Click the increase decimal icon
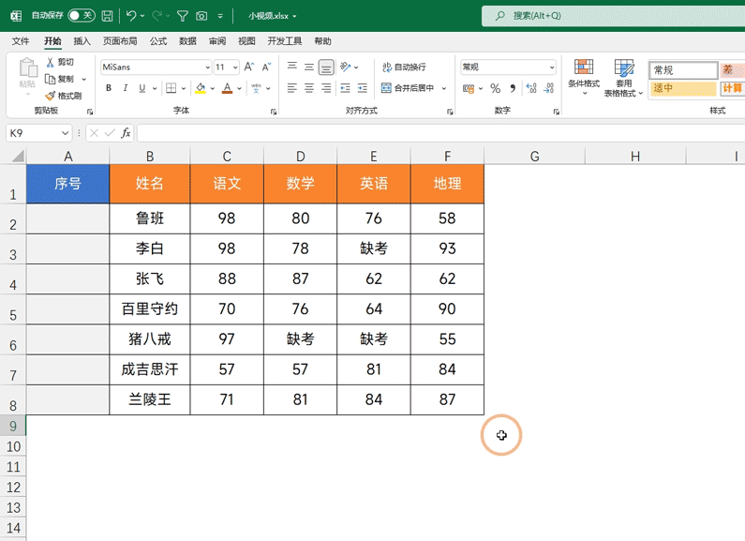This screenshot has width=745, height=541. [x=531, y=88]
